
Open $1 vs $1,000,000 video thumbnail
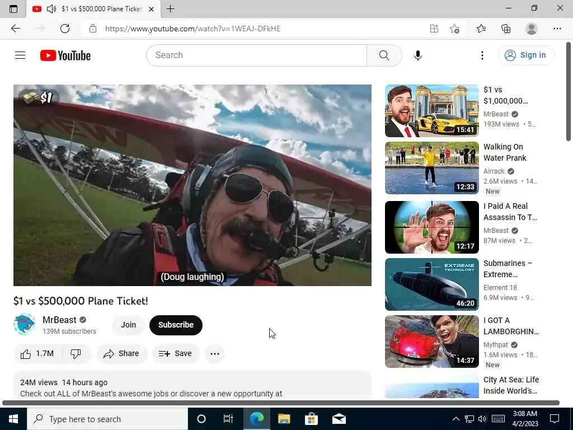[431, 111]
